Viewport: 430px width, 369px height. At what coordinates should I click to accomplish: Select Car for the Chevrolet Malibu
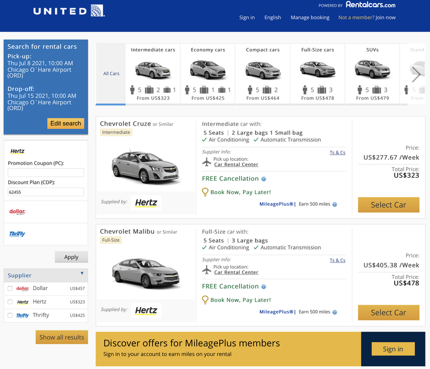pos(388,312)
